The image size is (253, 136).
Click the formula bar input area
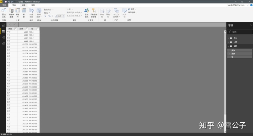coord(122,25)
